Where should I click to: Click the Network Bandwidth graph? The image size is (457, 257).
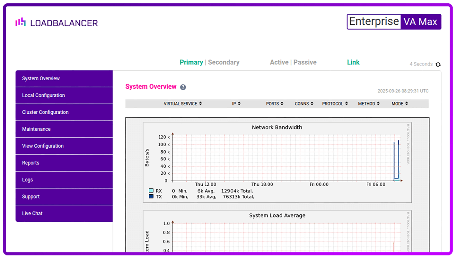click(277, 159)
